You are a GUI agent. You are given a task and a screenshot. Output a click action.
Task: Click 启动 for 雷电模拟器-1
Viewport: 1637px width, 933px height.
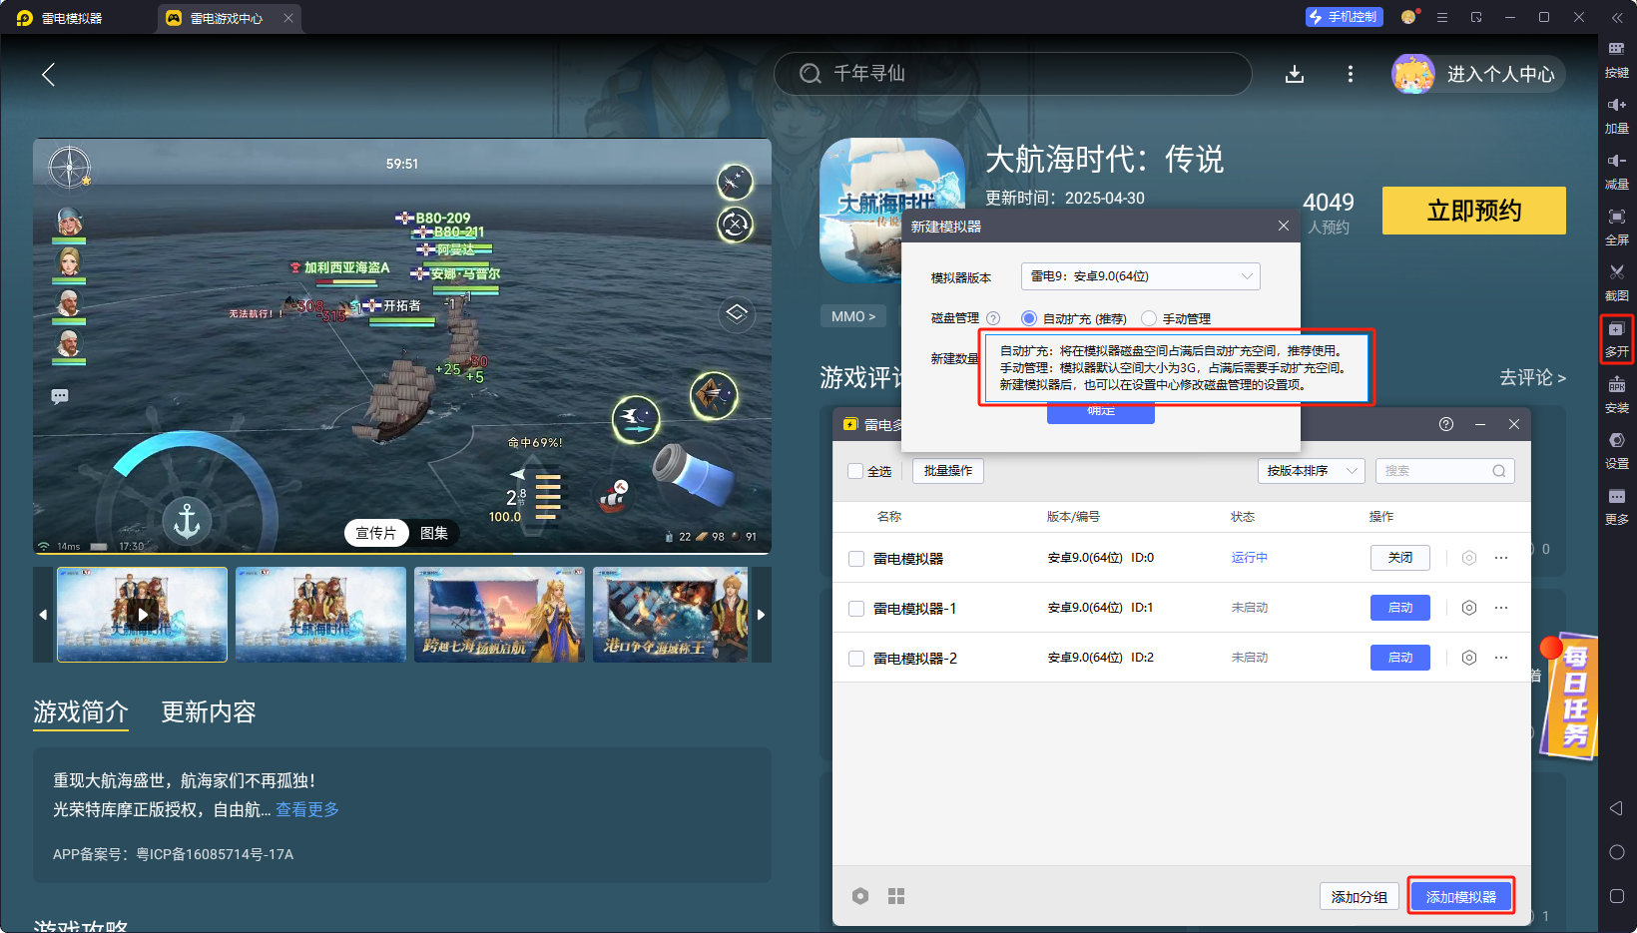tap(1399, 608)
